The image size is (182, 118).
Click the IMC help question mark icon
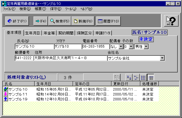(x=171, y=21)
